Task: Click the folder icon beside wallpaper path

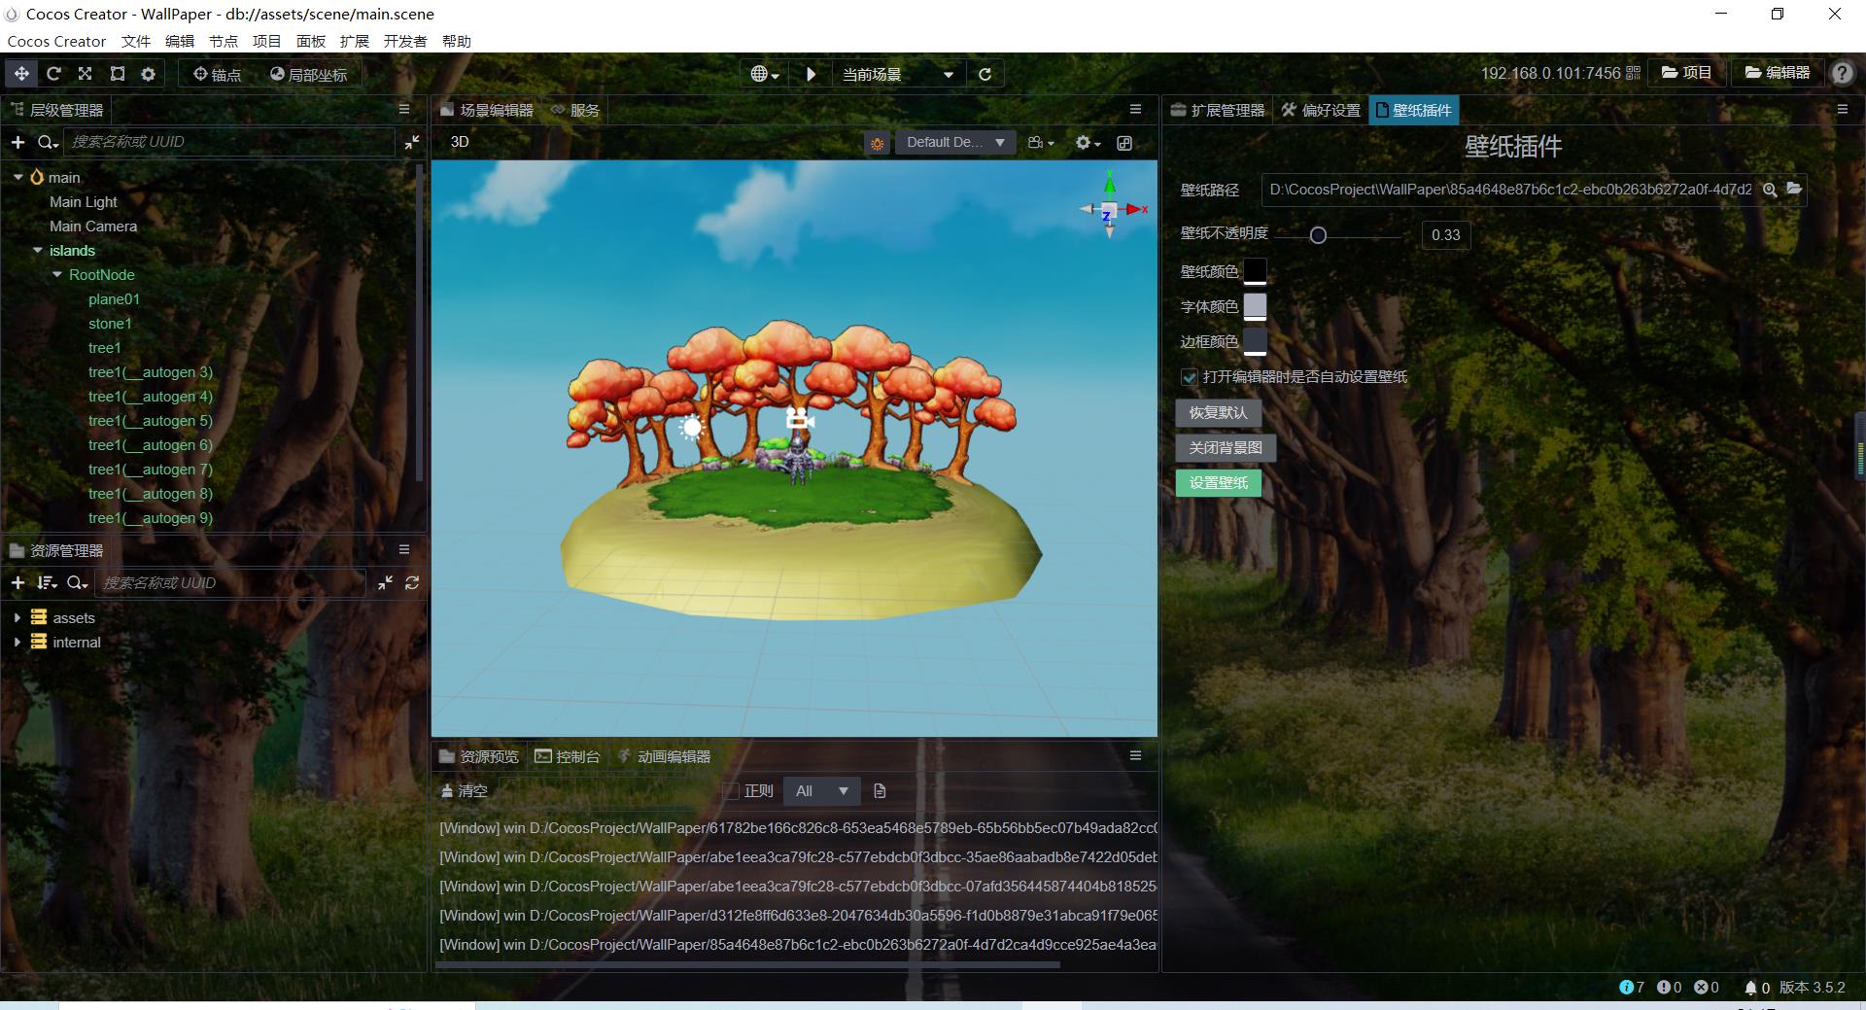Action: click(x=1794, y=190)
